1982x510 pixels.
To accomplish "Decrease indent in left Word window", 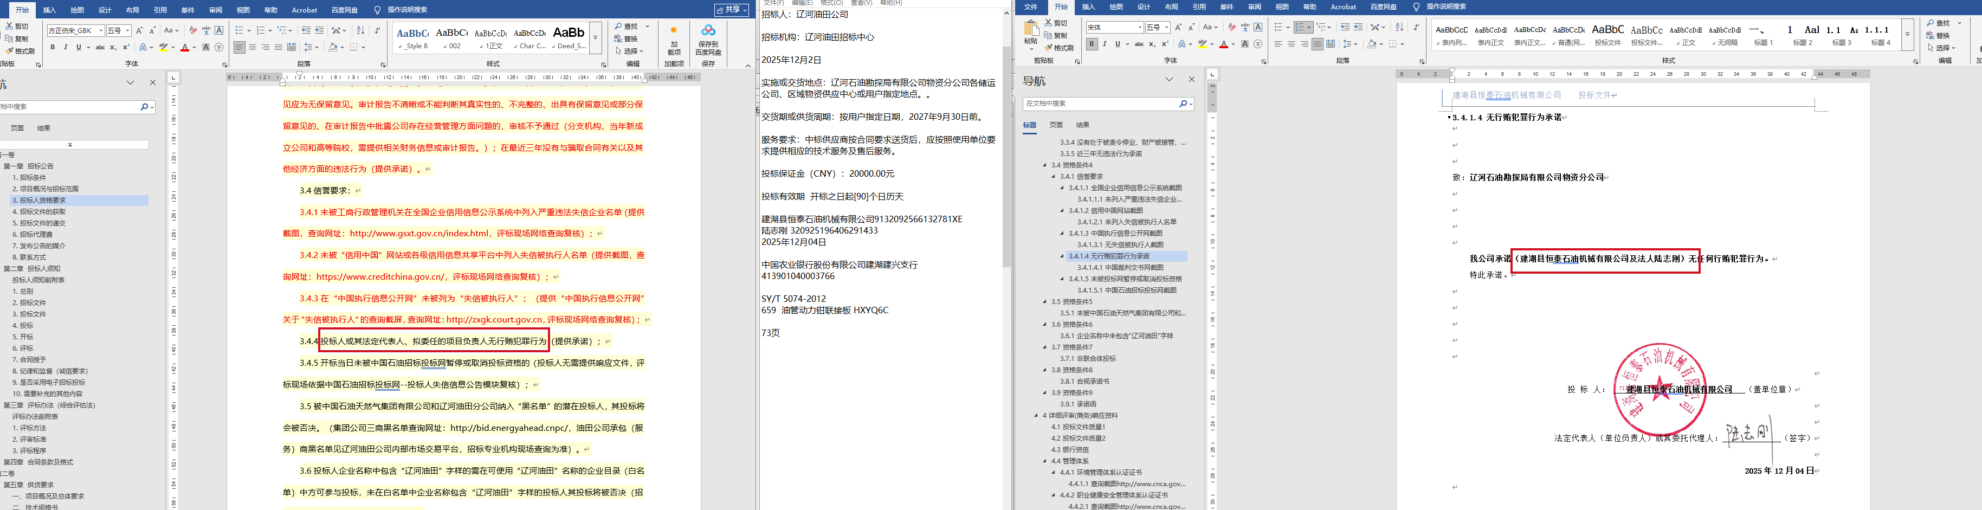I will tap(306, 31).
